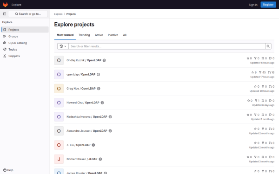Click avatar of Alexandre Jousset's OpenLDAP
This screenshot has width=279, height=174.
[x=59, y=131]
